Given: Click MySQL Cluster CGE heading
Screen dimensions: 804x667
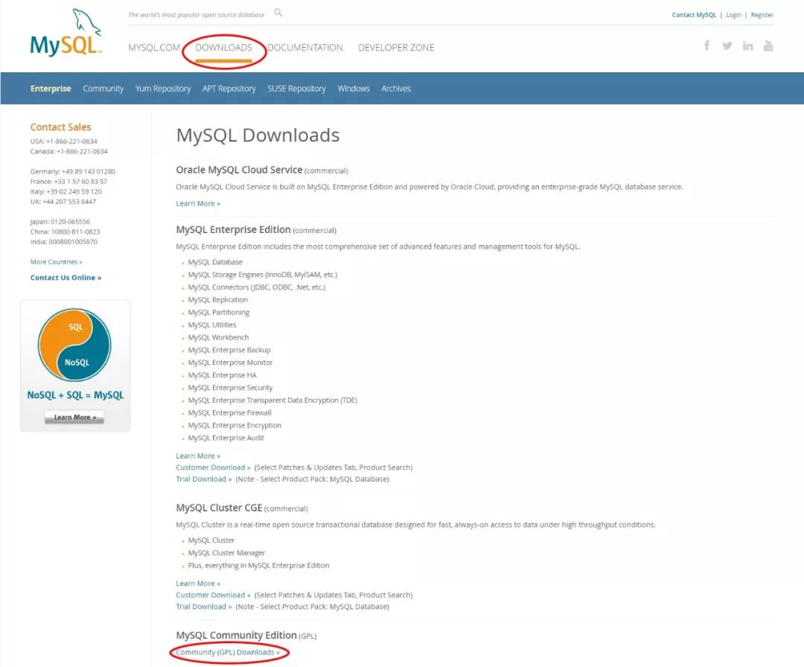Looking at the screenshot, I should point(219,508).
